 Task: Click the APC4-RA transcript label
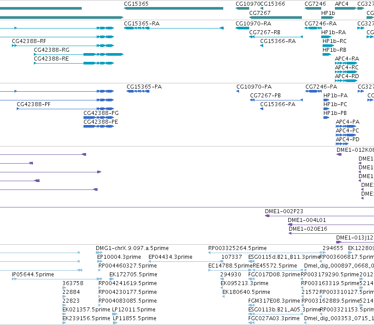coord(347,59)
